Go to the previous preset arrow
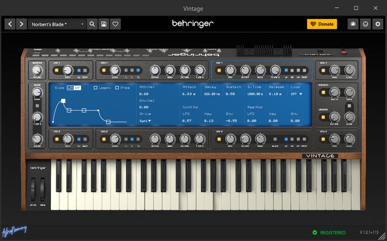This screenshot has width=387, height=241. point(10,24)
